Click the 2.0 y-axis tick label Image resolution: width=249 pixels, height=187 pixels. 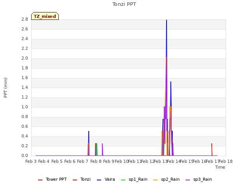click(x=25, y=58)
